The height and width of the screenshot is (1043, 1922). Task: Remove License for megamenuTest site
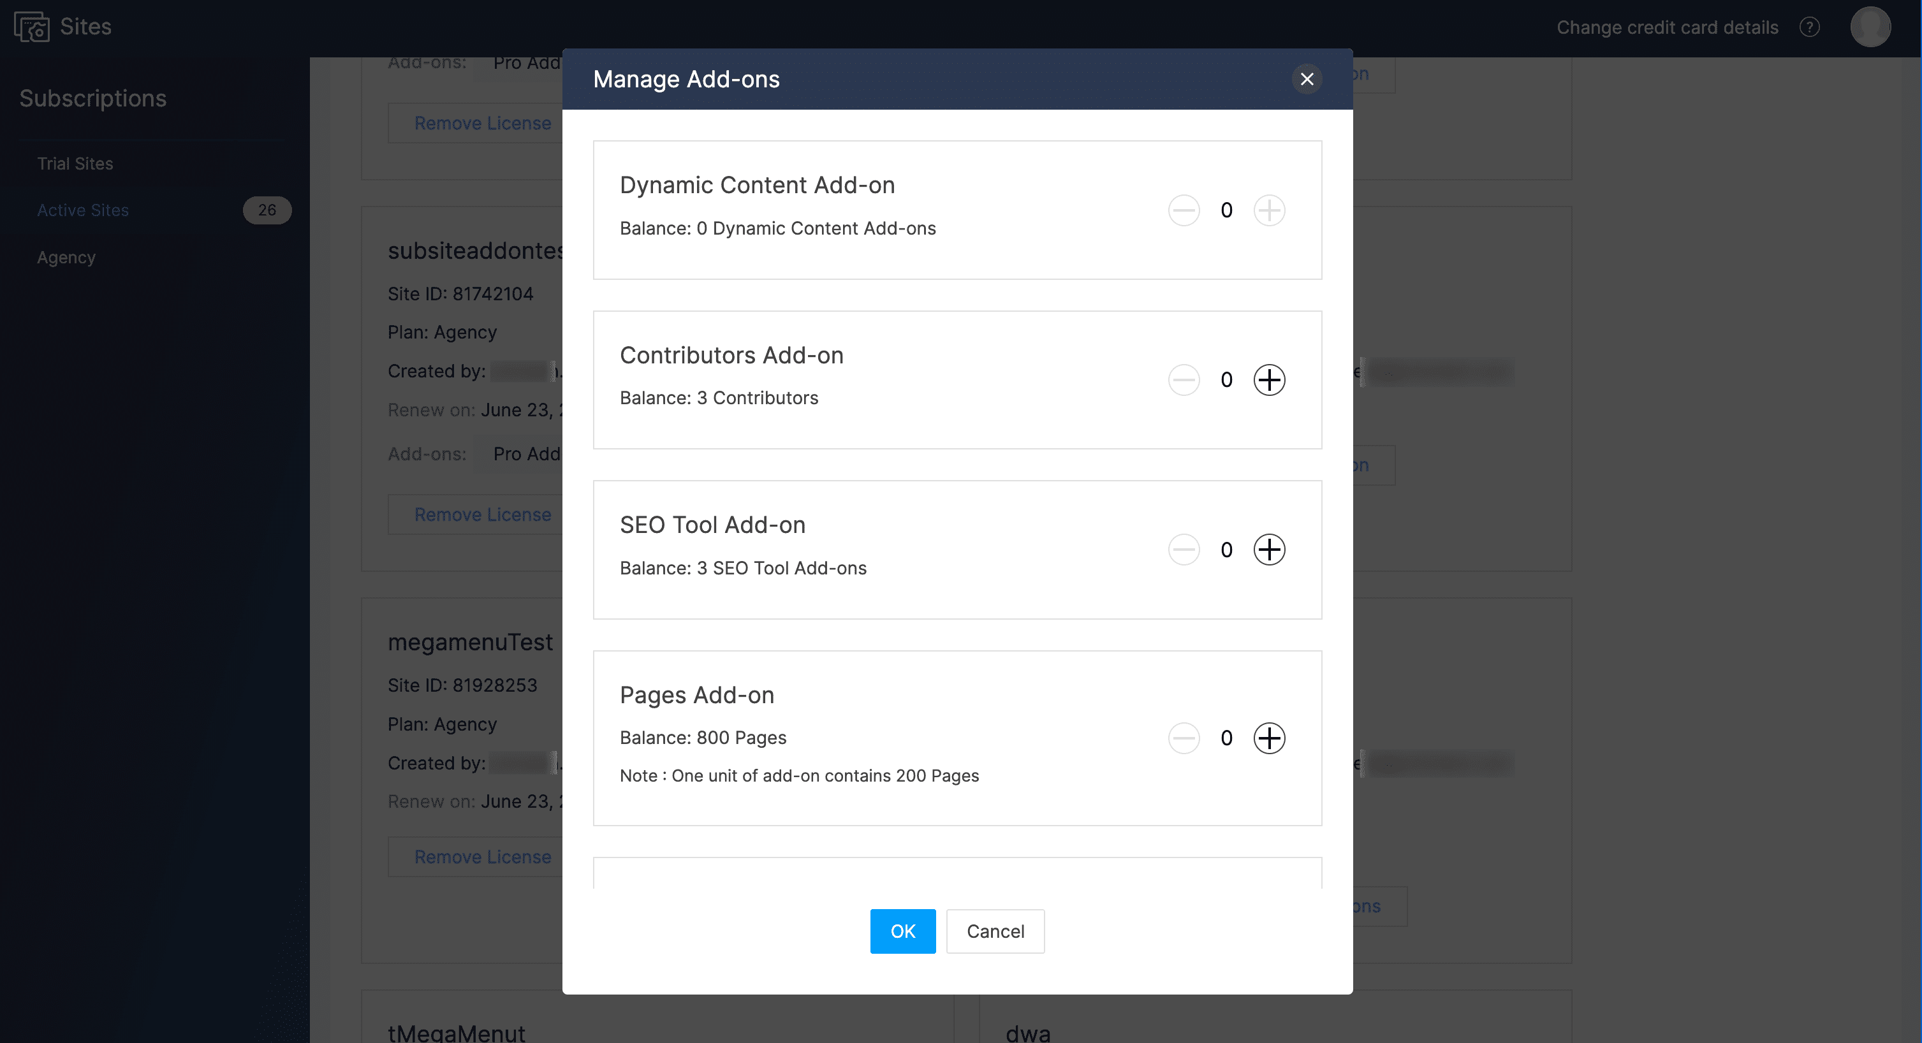[482, 856]
